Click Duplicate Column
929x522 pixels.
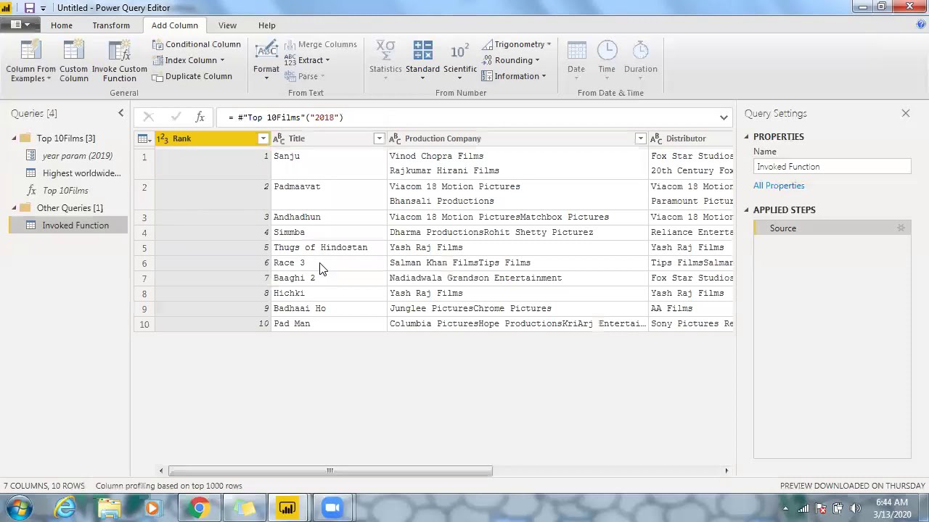(192, 76)
